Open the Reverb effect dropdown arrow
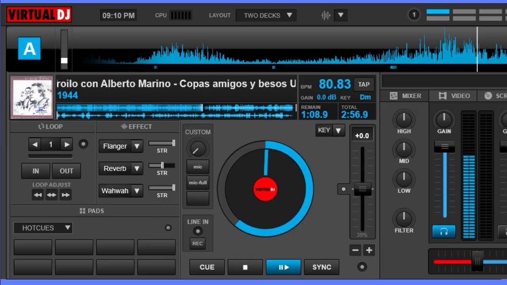 click(x=137, y=168)
